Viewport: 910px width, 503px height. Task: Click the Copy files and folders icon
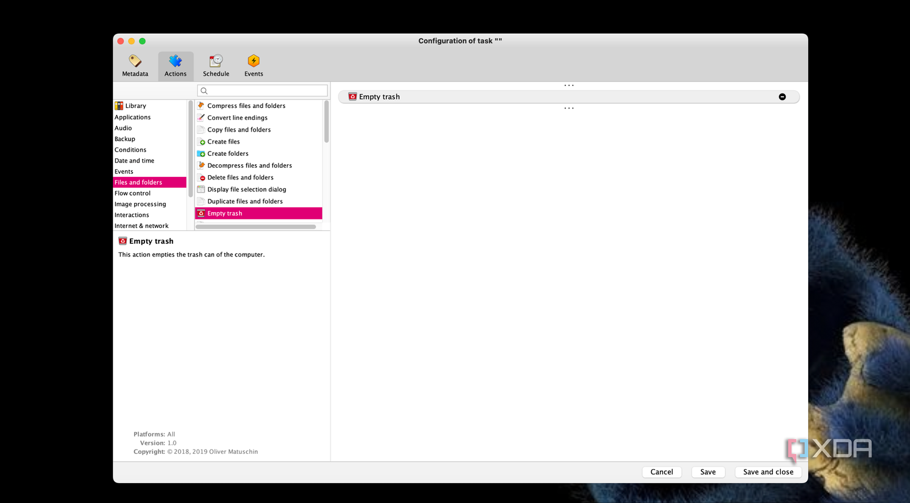201,130
